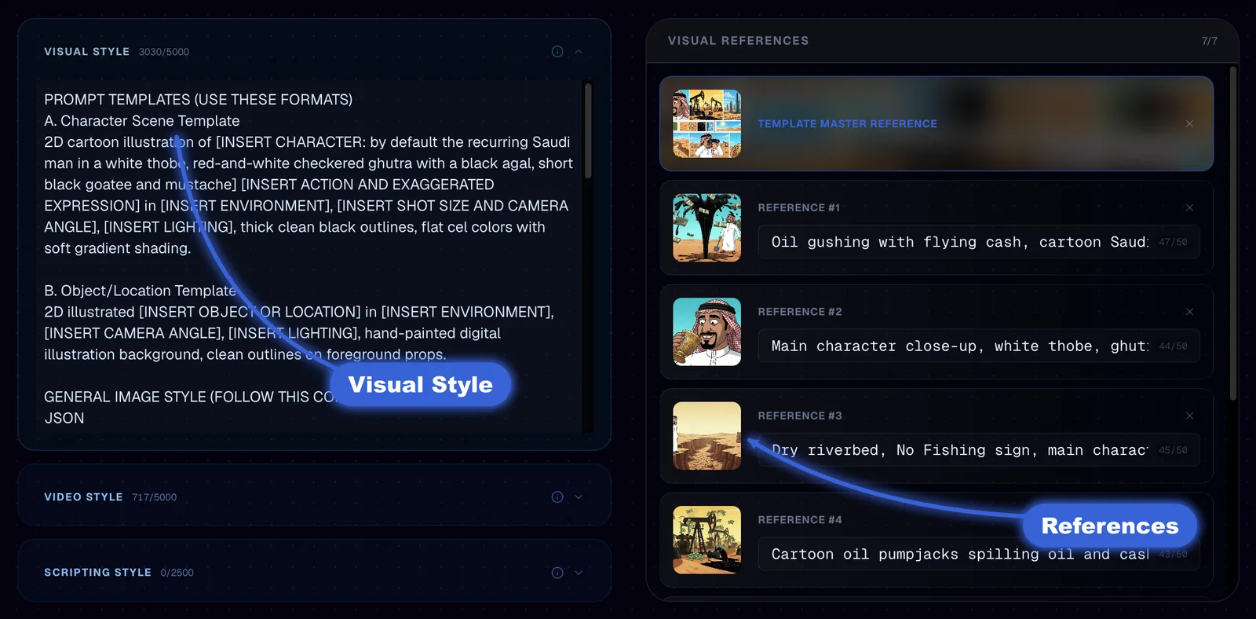
Task: Click the Reference #3 label
Action: pyautogui.click(x=800, y=416)
